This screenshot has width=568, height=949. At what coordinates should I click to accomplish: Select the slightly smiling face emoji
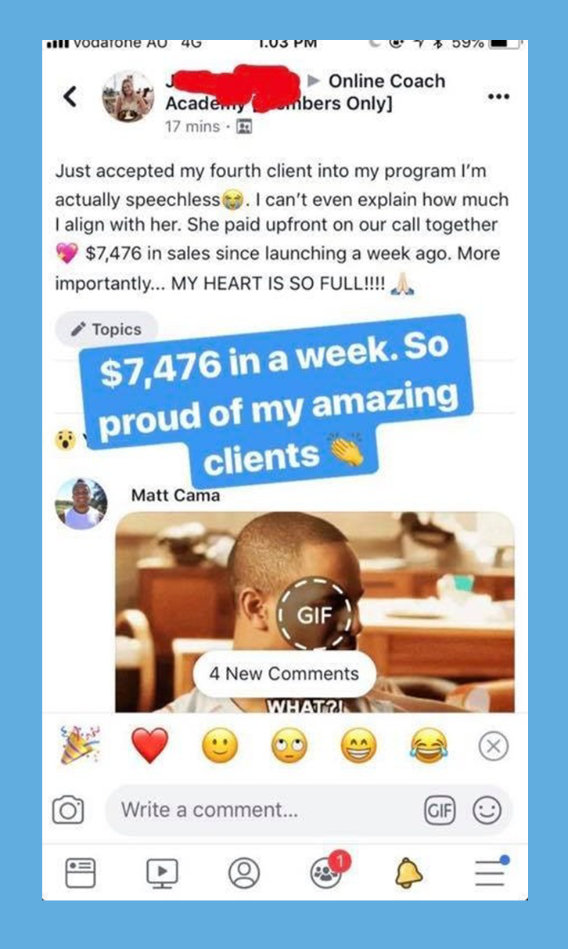220,746
